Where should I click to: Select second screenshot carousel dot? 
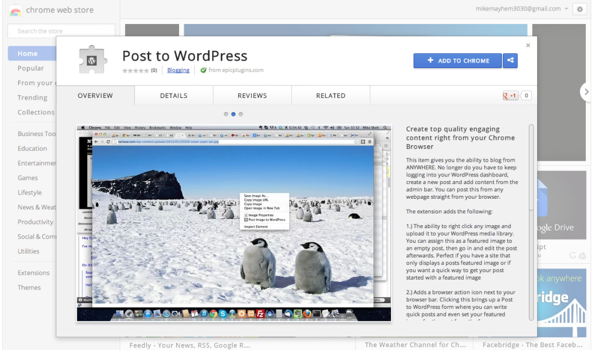pos(233,114)
